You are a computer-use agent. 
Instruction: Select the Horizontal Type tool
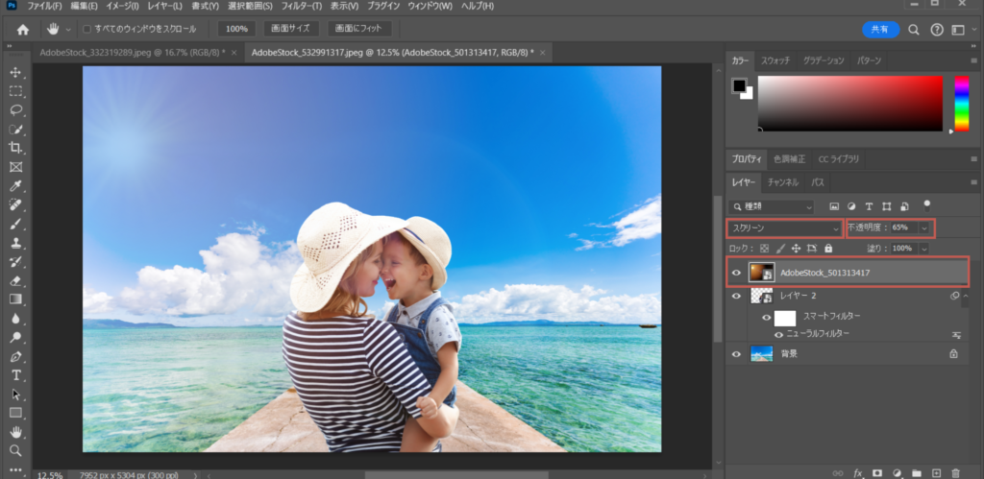pyautogui.click(x=15, y=374)
